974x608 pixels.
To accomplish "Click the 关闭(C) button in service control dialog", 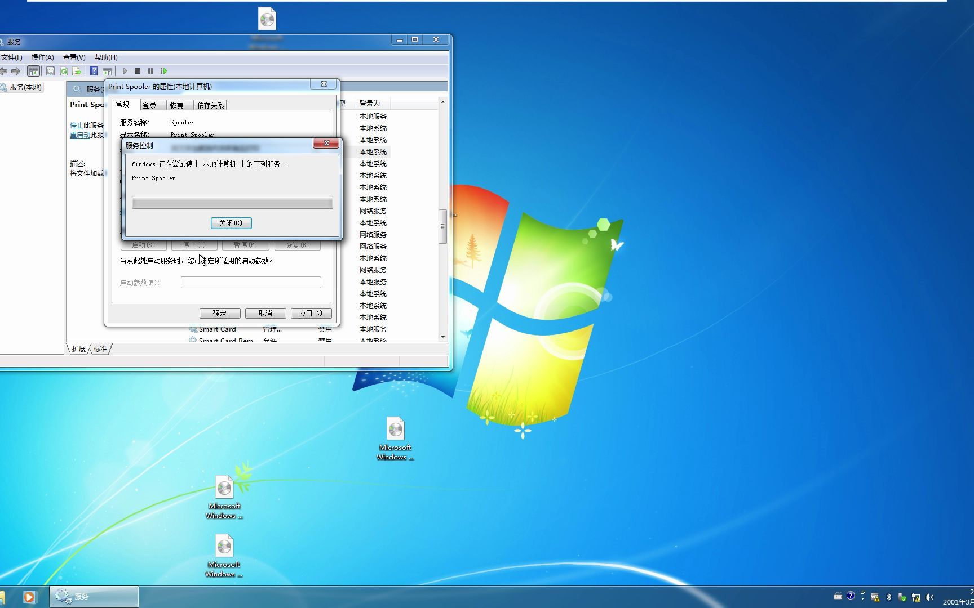I will tap(231, 223).
